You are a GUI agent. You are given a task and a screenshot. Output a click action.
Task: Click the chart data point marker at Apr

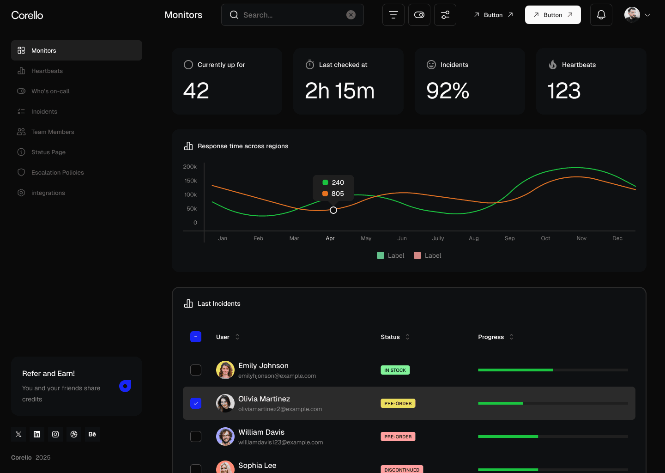pos(333,210)
